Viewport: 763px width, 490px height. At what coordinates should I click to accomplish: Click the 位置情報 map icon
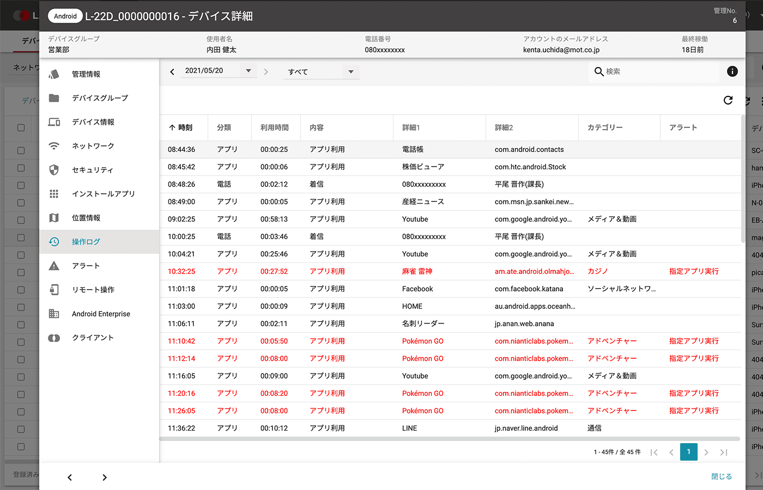pyautogui.click(x=53, y=218)
